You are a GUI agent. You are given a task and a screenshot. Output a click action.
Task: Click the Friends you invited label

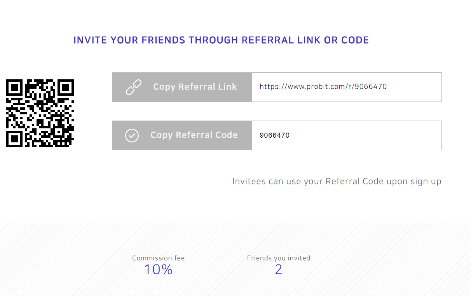pos(278,258)
